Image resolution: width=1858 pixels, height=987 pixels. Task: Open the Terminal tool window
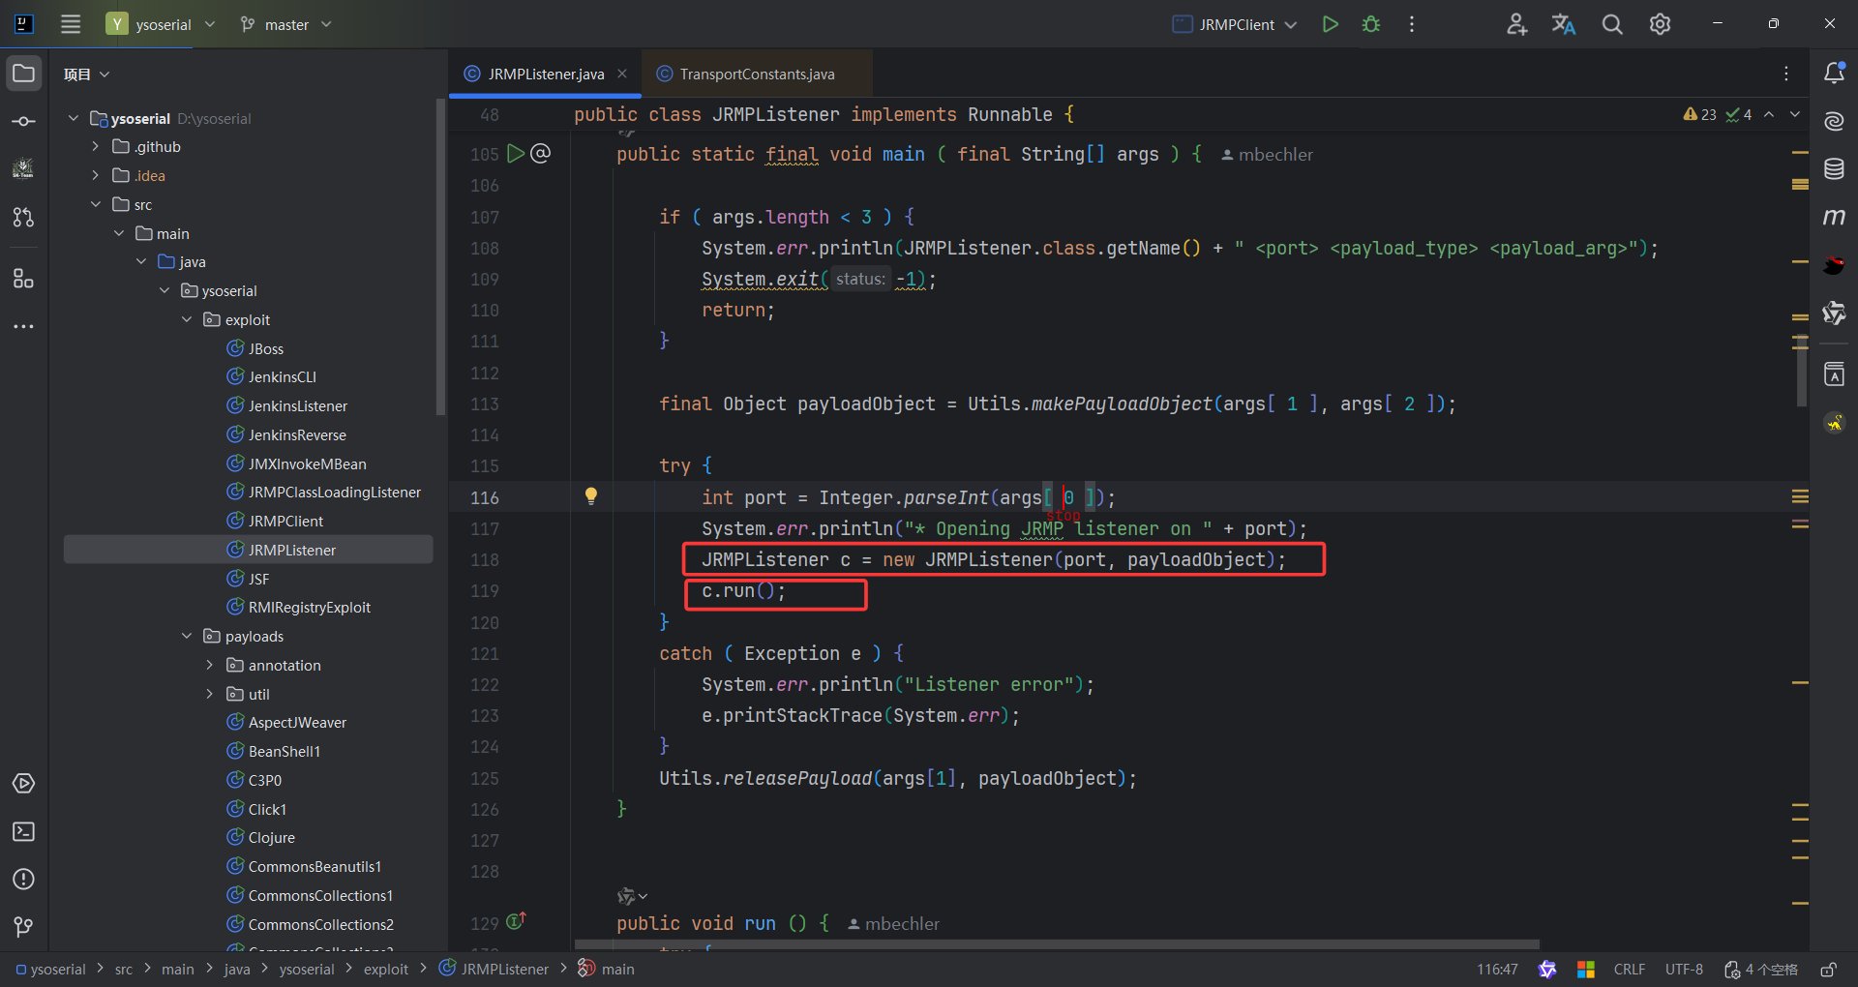24,831
